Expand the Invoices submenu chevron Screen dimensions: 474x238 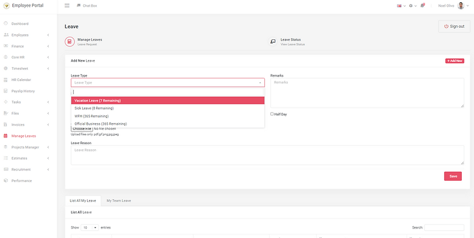pyautogui.click(x=48, y=125)
